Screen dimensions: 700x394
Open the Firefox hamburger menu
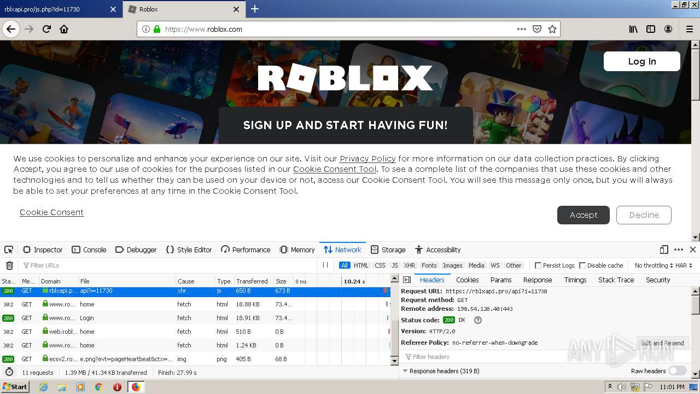click(689, 29)
